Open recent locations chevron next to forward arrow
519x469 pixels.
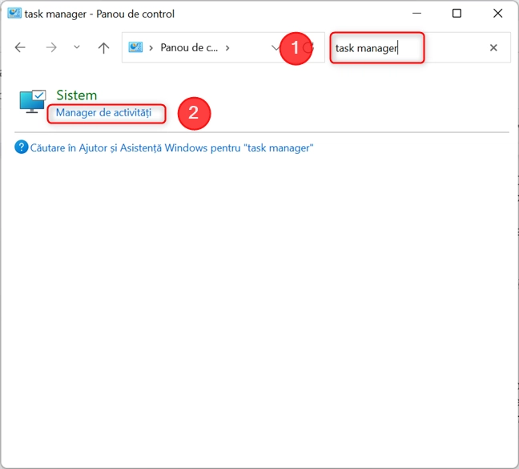(77, 47)
